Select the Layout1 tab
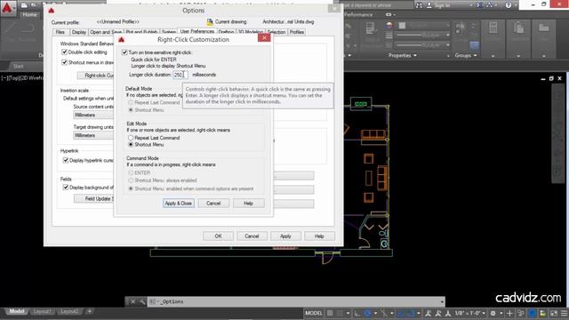Screen dimensions: 569x320 click(x=42, y=311)
